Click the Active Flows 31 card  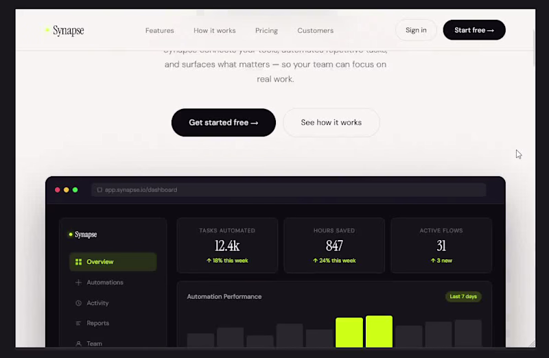click(x=441, y=246)
